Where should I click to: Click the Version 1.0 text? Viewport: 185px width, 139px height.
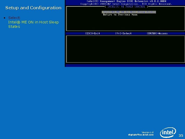(147, 132)
